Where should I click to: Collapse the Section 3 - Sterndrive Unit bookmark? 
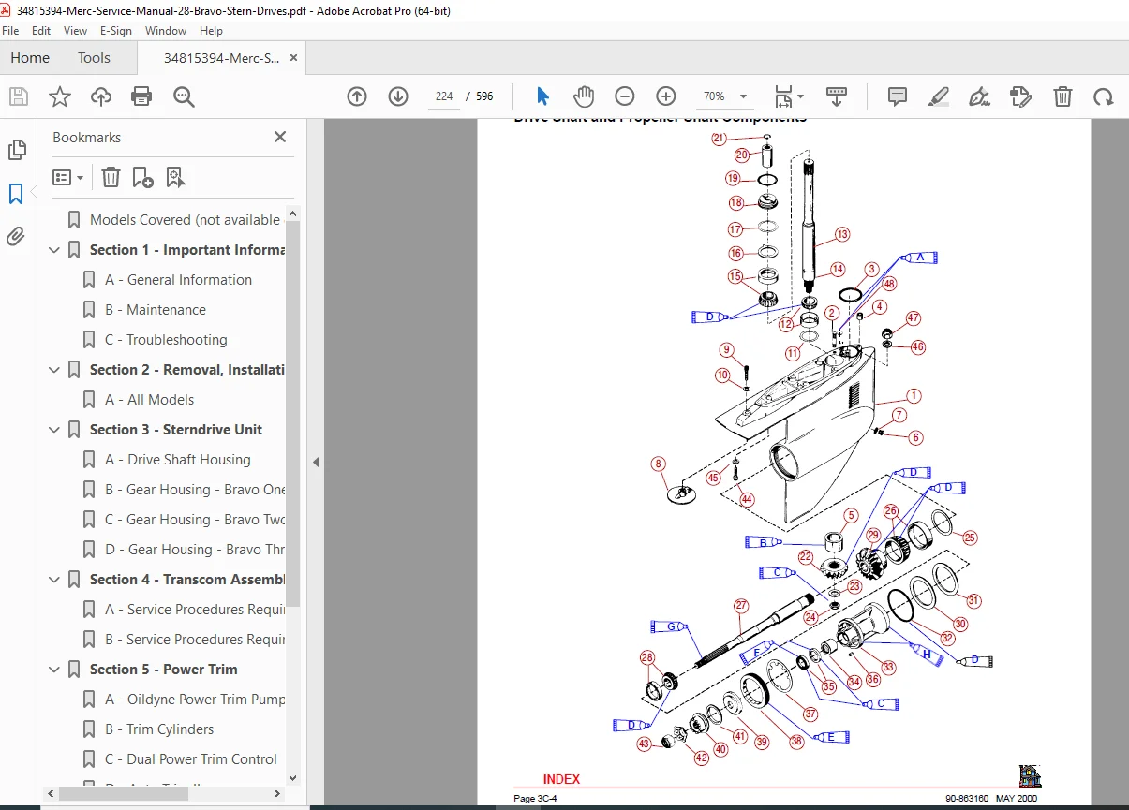[54, 430]
